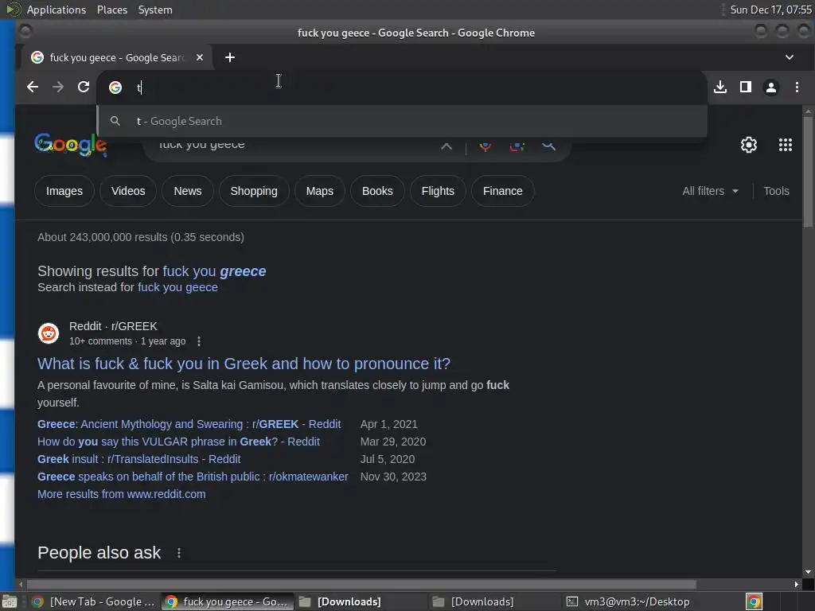Click the horizontal page scrollbar

pos(361,585)
